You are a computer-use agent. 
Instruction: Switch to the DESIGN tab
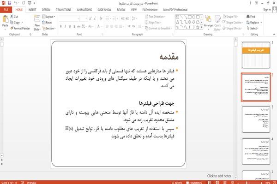point(46,10)
